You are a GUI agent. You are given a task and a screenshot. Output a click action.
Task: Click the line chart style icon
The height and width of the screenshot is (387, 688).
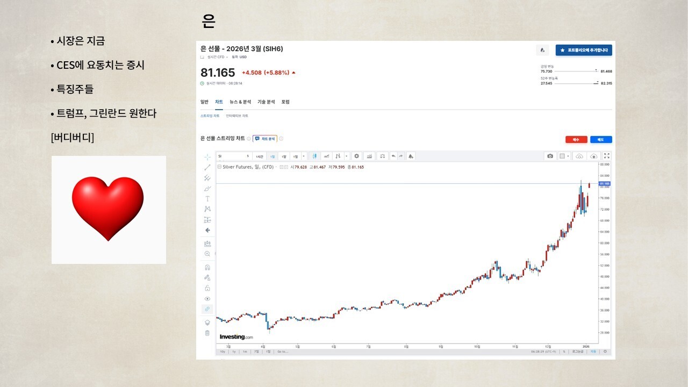tap(326, 156)
